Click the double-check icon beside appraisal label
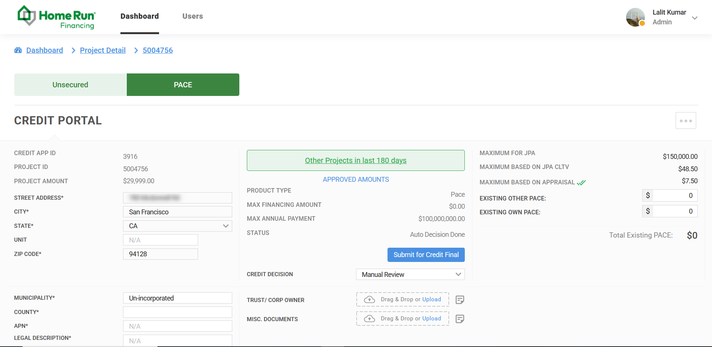The height and width of the screenshot is (347, 712). [581, 182]
